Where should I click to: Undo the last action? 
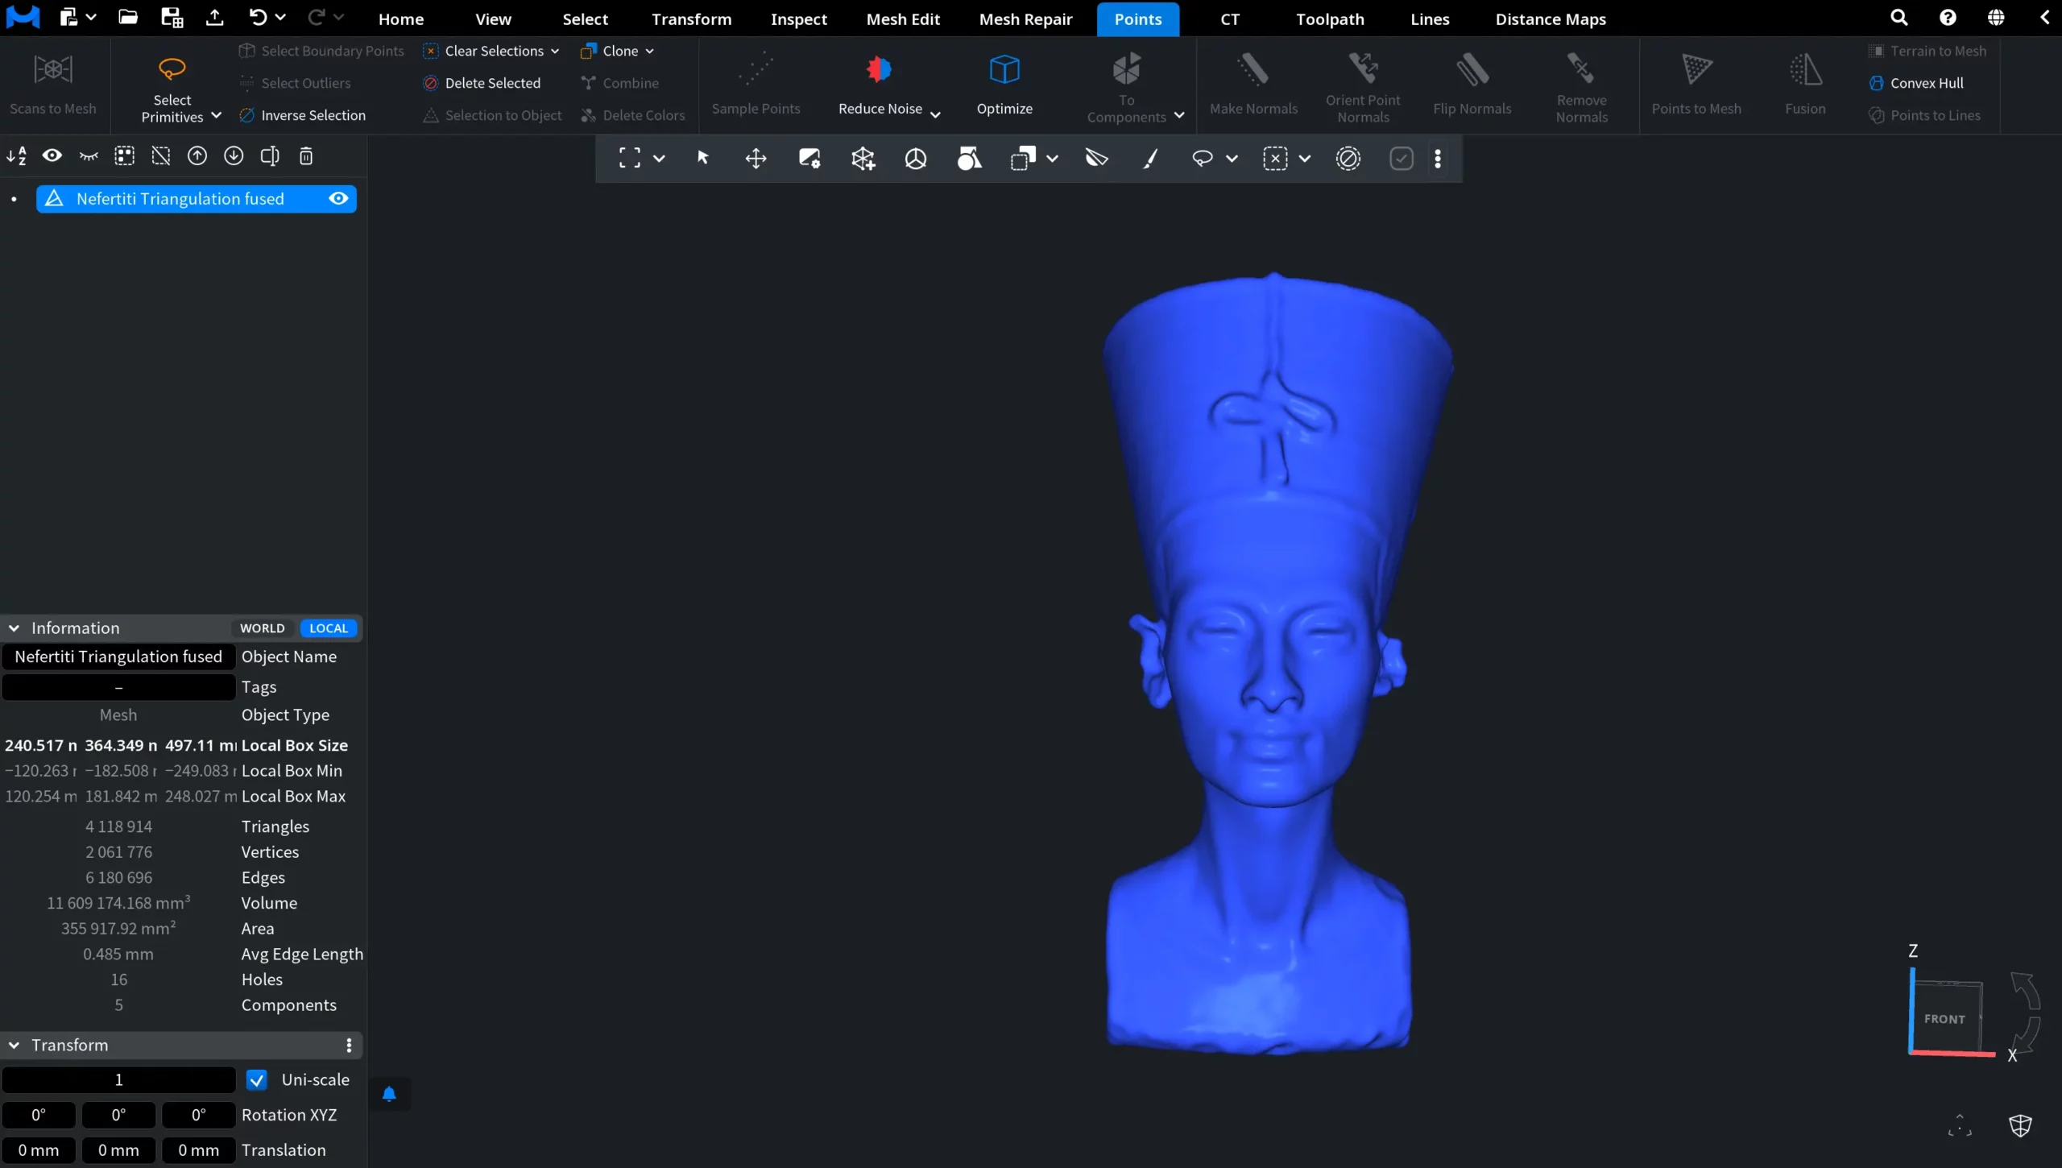(258, 18)
